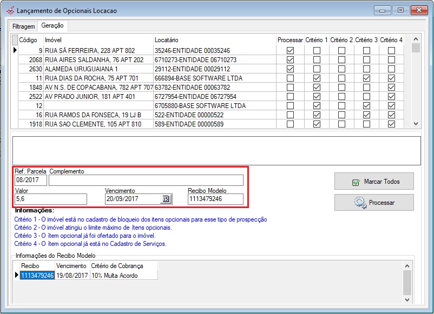Toggle Critério 3 for RUA RAMOS DA FONSECA

click(x=367, y=115)
